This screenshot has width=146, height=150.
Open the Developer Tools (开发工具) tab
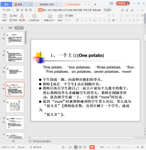coord(87,10)
